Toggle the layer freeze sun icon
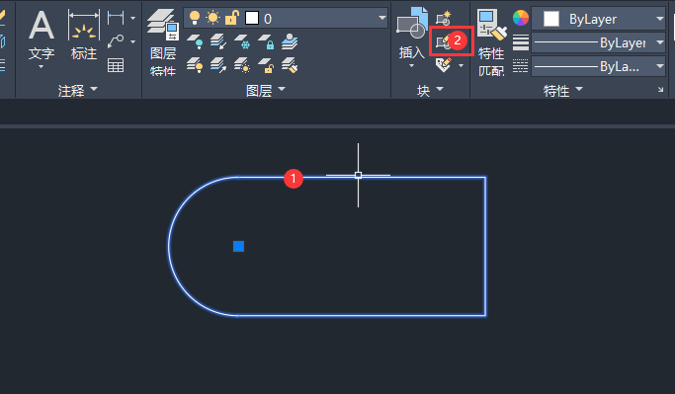 212,18
